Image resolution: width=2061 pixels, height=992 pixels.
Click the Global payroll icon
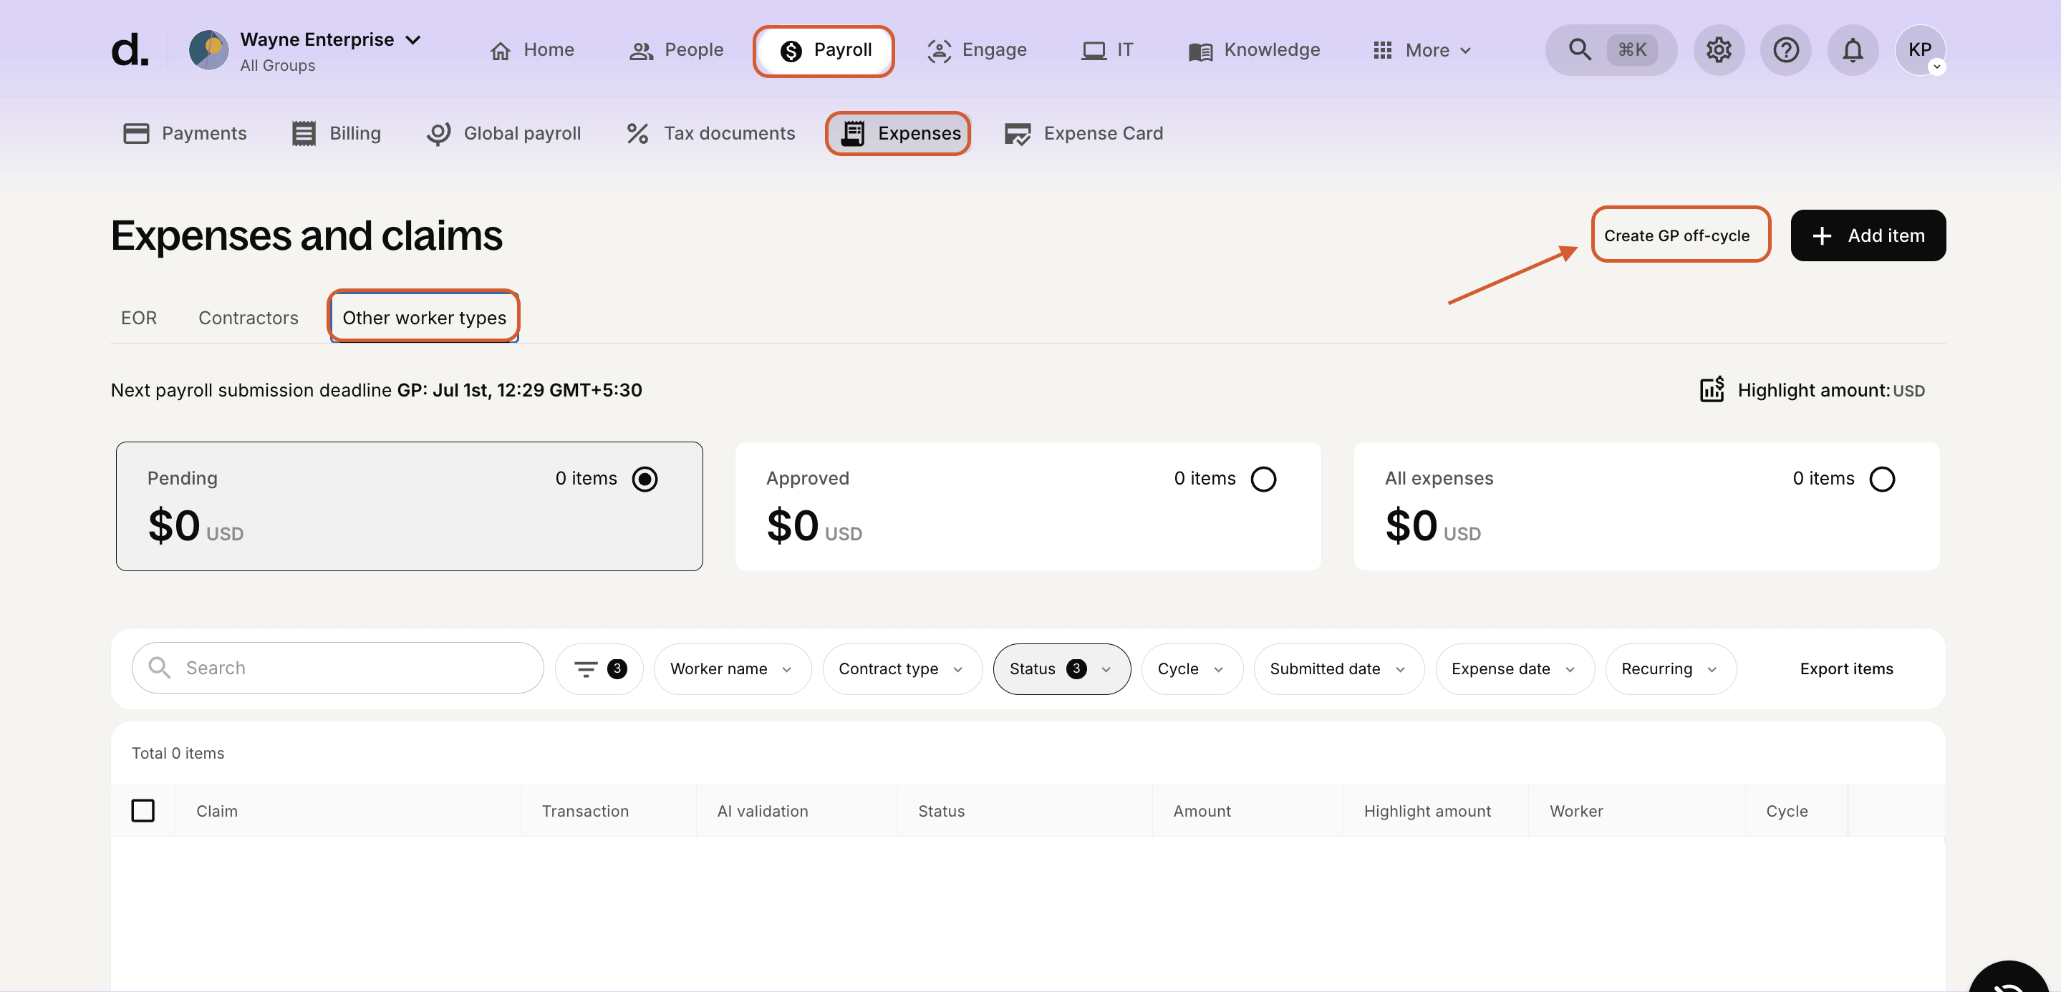coord(439,132)
